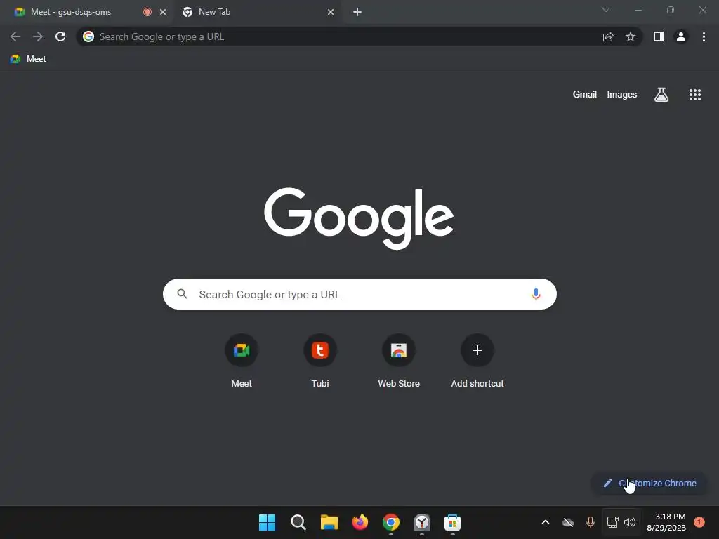
Task: Click the Chrome taskbar icon
Action: click(x=390, y=522)
